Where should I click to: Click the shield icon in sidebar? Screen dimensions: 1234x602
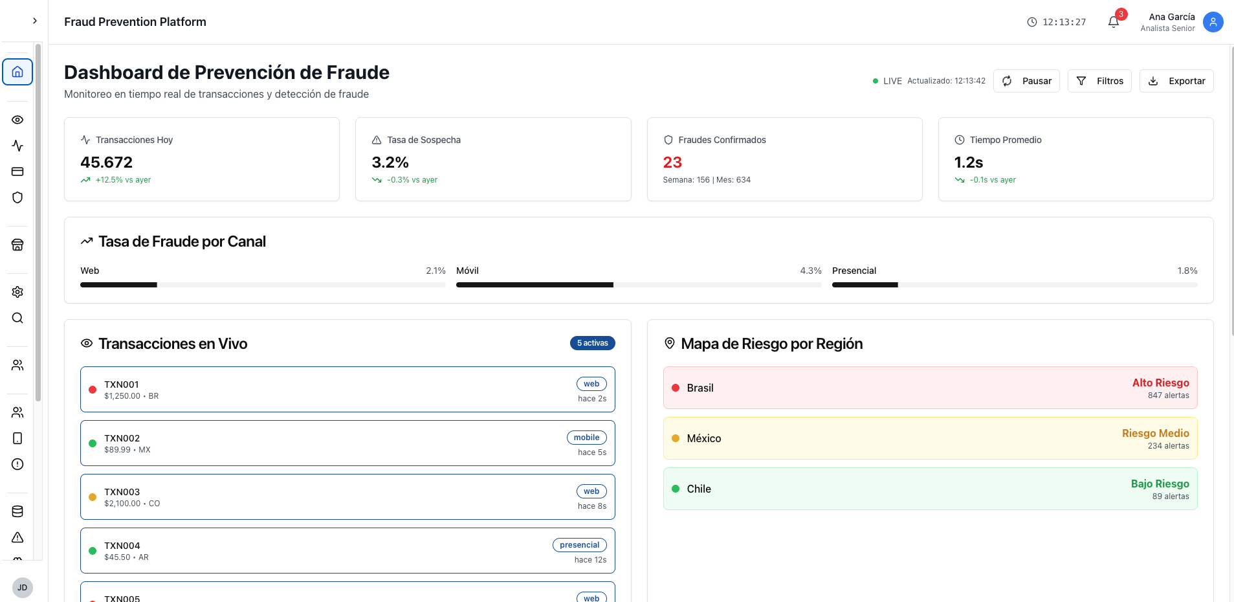point(17,197)
